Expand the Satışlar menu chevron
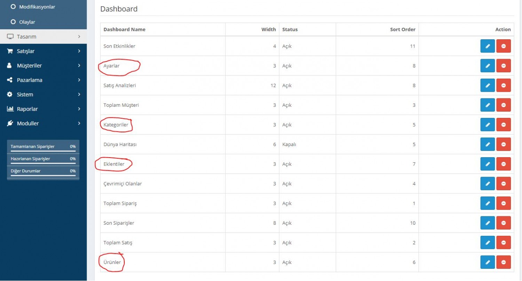This screenshot has height=281, width=522. tap(79, 51)
